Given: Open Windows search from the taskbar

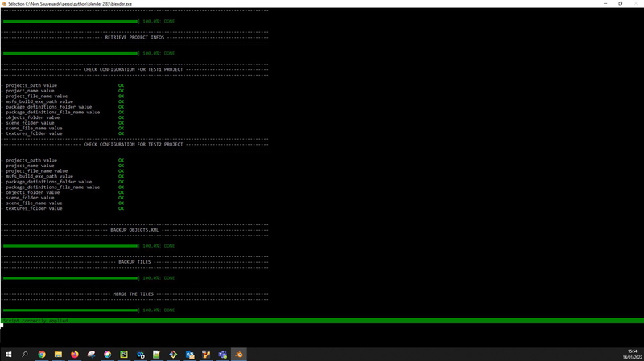Looking at the screenshot, I should pyautogui.click(x=24, y=354).
